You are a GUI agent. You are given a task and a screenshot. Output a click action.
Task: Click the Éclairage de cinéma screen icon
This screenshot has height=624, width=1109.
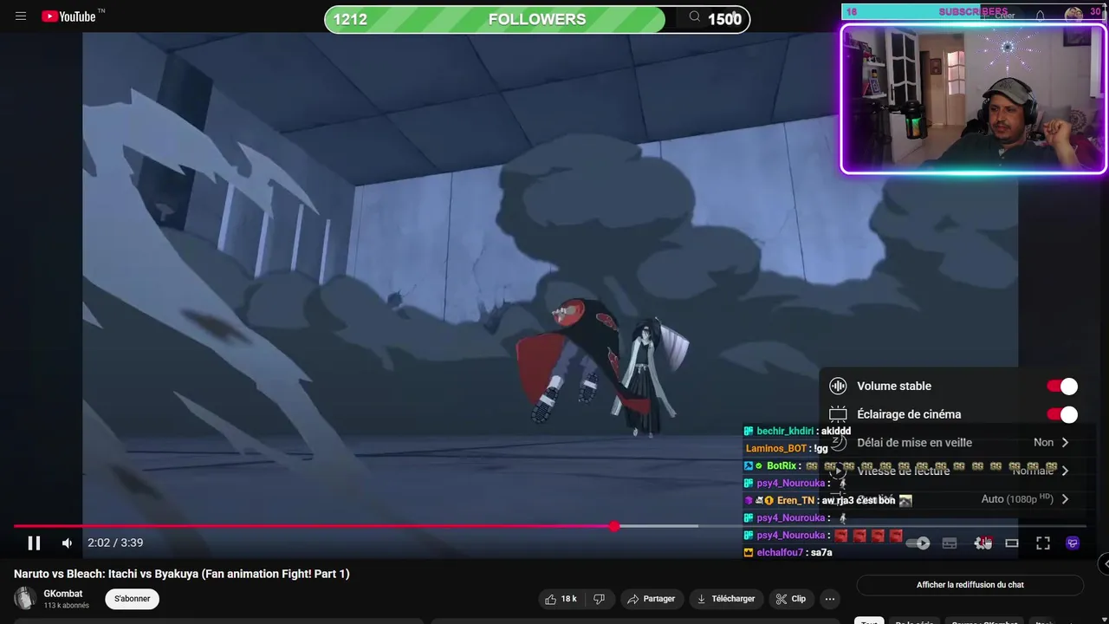838,414
